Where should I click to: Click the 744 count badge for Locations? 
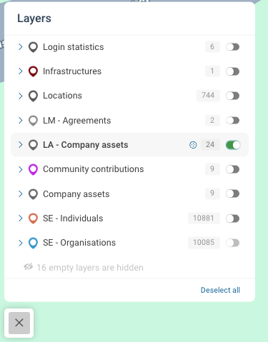pos(208,96)
